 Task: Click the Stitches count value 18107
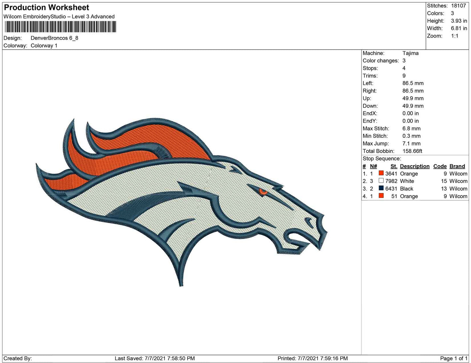point(459,6)
